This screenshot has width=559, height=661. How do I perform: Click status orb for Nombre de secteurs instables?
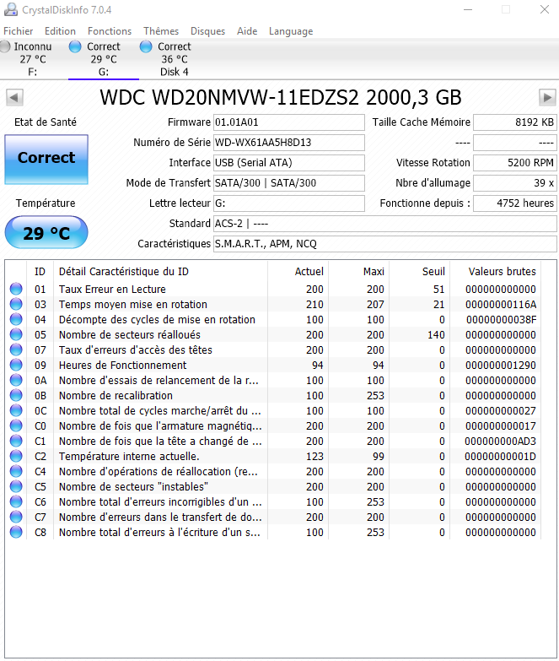pyautogui.click(x=16, y=487)
